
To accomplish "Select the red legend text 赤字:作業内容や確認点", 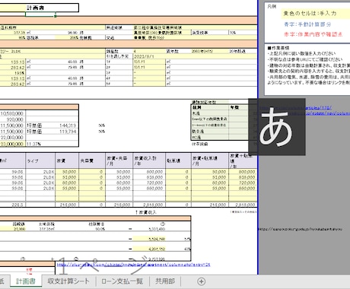I will coord(313,34).
